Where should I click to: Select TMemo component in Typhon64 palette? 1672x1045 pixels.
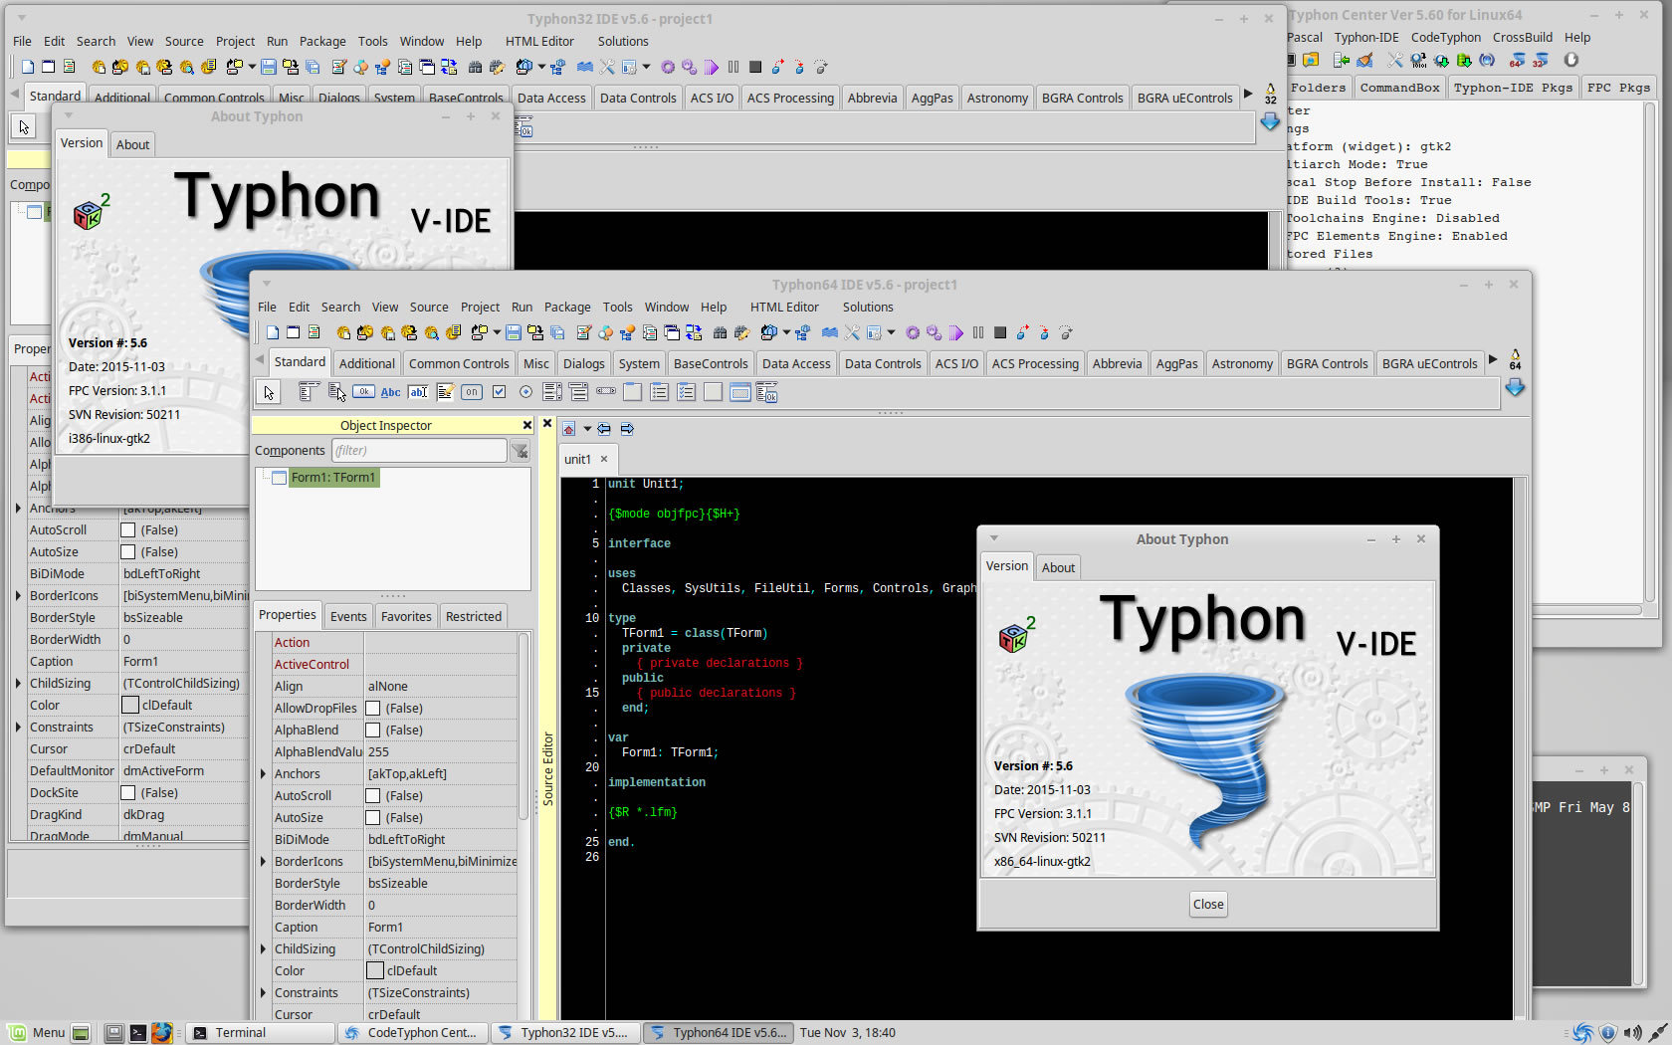coord(445,392)
